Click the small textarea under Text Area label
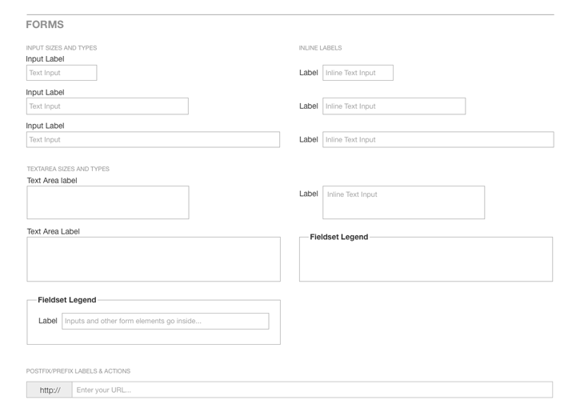576x400 pixels. click(x=108, y=202)
